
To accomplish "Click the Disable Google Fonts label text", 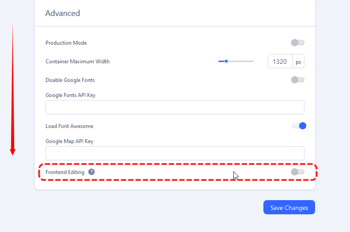I will (x=70, y=80).
